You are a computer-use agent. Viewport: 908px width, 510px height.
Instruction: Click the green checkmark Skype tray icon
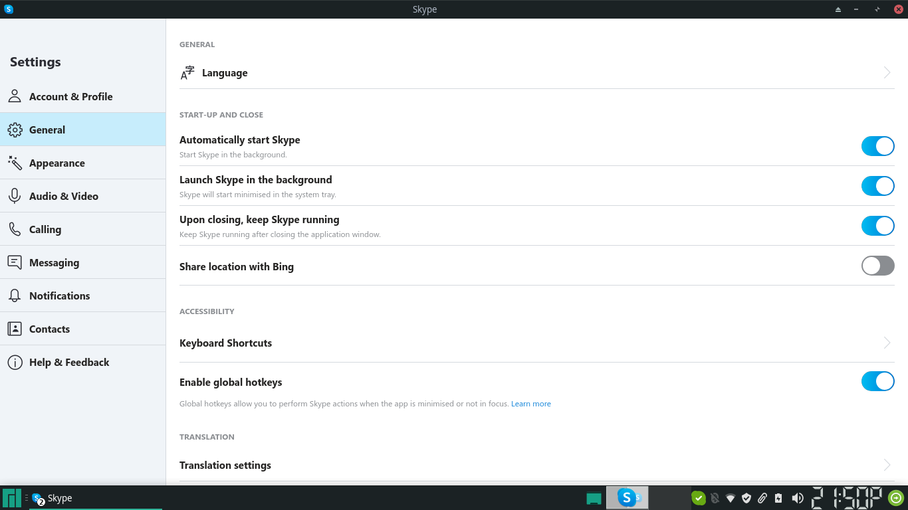pos(698,498)
